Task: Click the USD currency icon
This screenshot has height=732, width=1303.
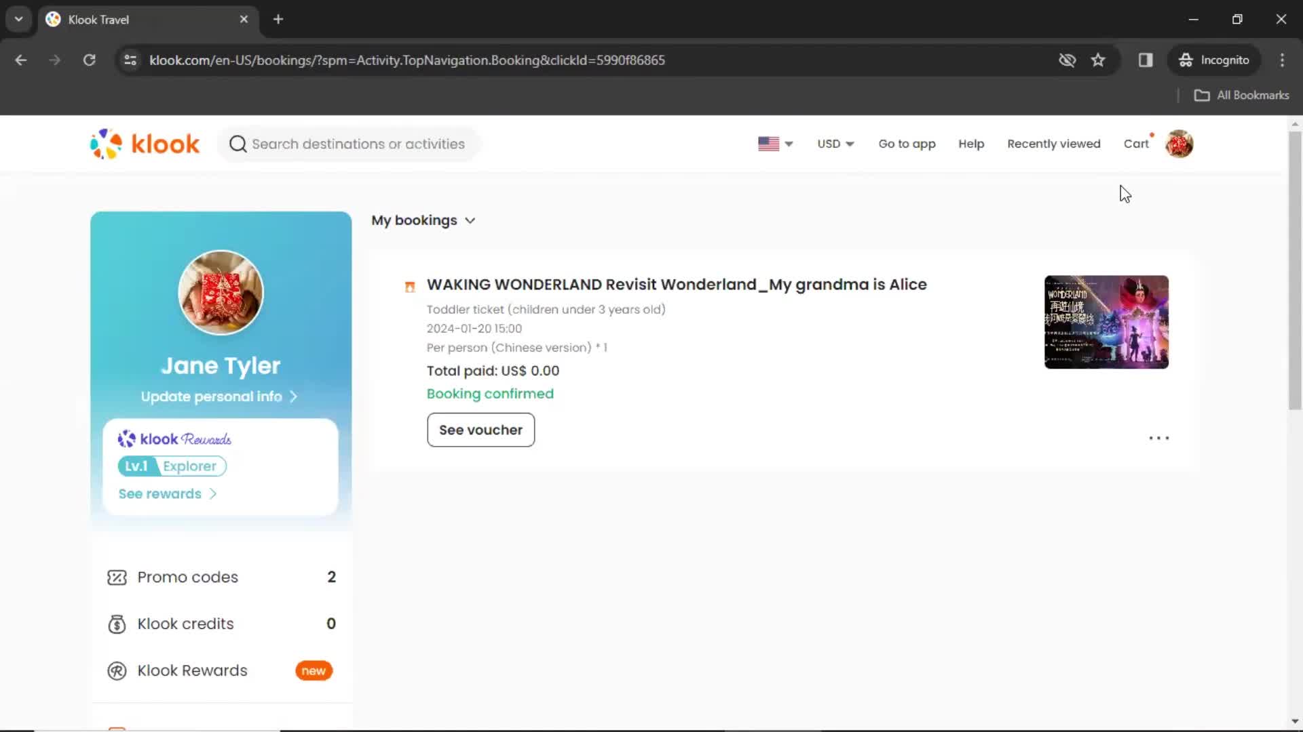Action: 834,143
